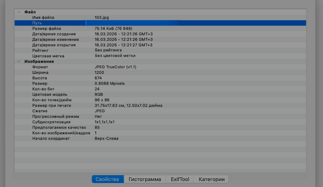
Task: Switch to the Свойства tab
Action: (107, 179)
